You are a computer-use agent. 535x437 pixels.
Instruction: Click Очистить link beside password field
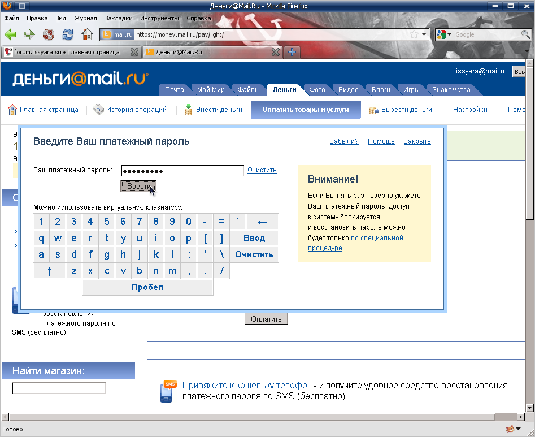(x=262, y=170)
